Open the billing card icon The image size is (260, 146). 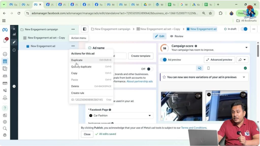(5, 83)
